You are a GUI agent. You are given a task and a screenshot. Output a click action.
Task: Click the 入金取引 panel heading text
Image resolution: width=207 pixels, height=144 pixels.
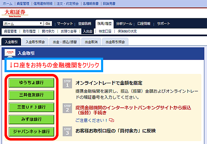26,53
